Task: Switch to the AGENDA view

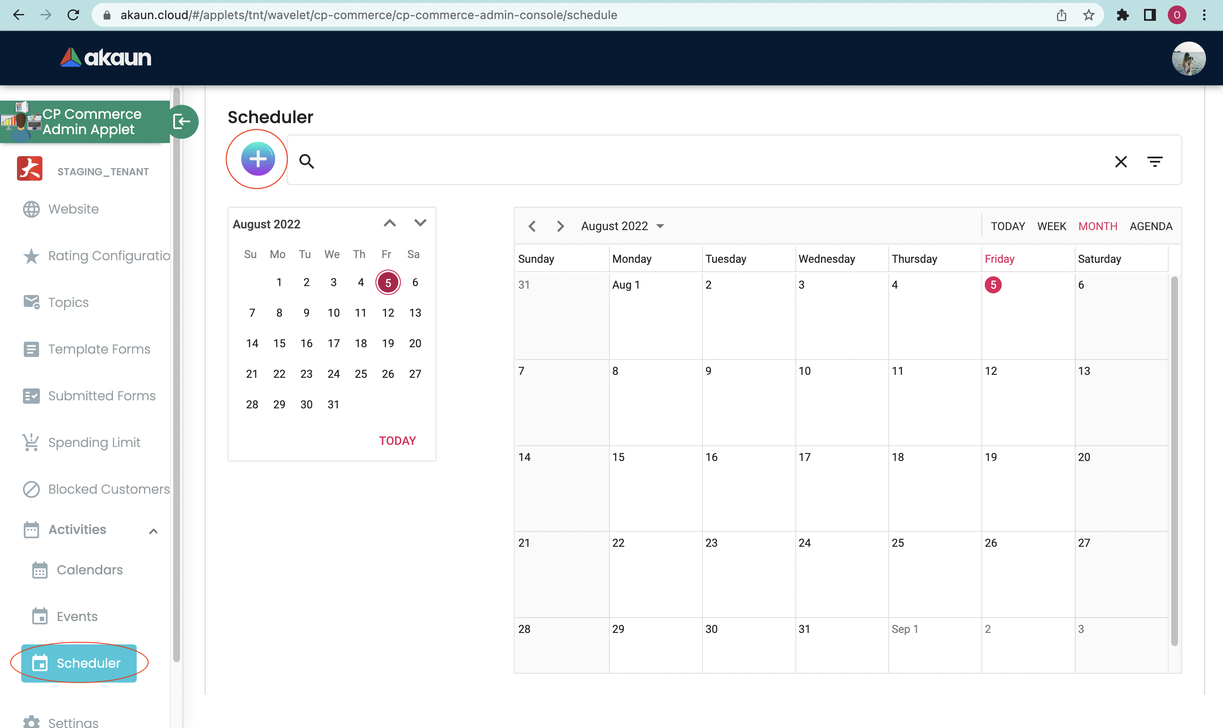Action: point(1150,226)
